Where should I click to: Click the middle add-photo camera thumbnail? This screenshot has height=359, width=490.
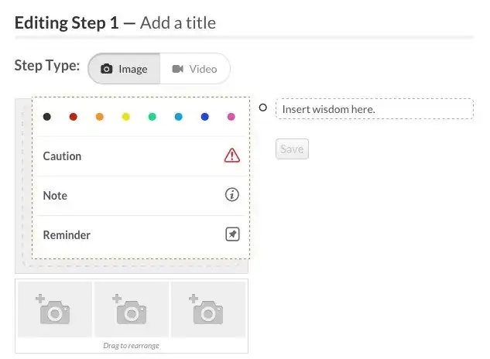(131, 309)
